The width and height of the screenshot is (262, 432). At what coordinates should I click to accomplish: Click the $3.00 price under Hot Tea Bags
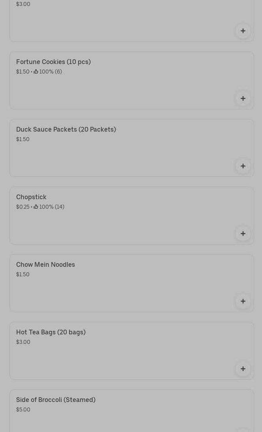pyautogui.click(x=23, y=342)
